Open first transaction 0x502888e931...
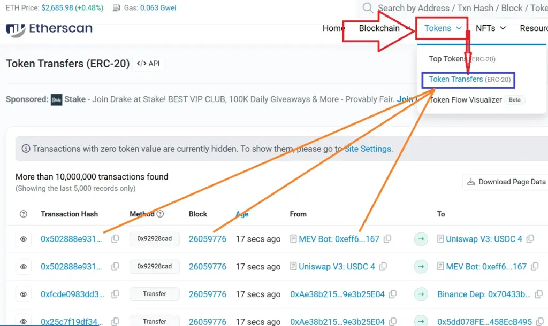The image size is (548, 326). point(71,239)
